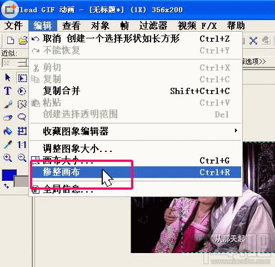Select the rectangle selection tool
Image resolution: width=275 pixels, height=267 pixels.
point(22,78)
